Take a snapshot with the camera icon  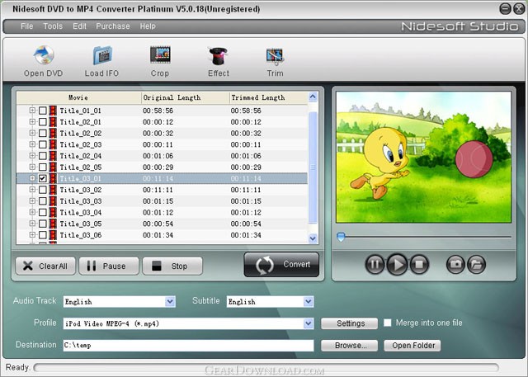pos(455,264)
